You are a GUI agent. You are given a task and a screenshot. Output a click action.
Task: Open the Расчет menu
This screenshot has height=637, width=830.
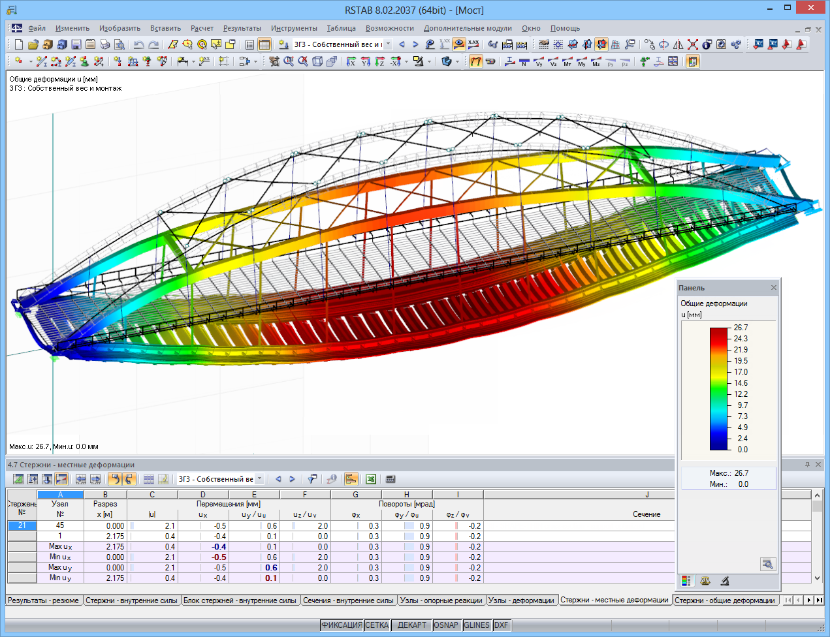(202, 28)
